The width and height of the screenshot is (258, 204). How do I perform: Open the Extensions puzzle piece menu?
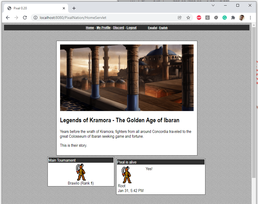(233, 18)
